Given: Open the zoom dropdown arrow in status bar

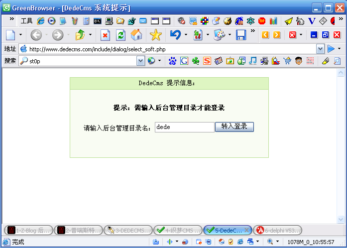Looking at the screenshot, I should pyautogui.click(x=277, y=242).
